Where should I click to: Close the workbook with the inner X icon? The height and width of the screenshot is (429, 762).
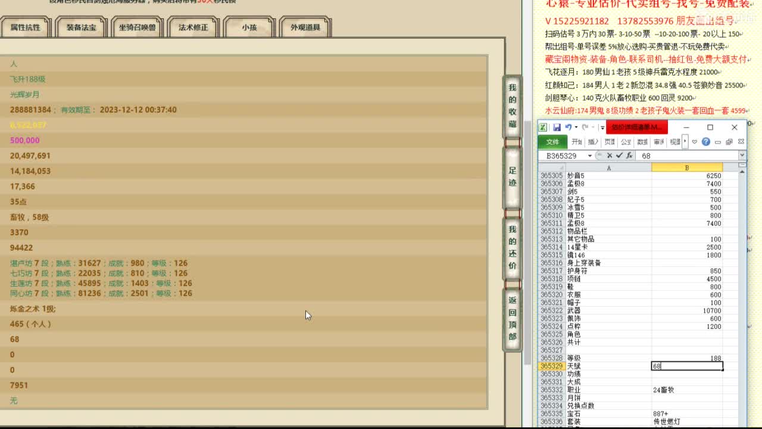click(741, 142)
